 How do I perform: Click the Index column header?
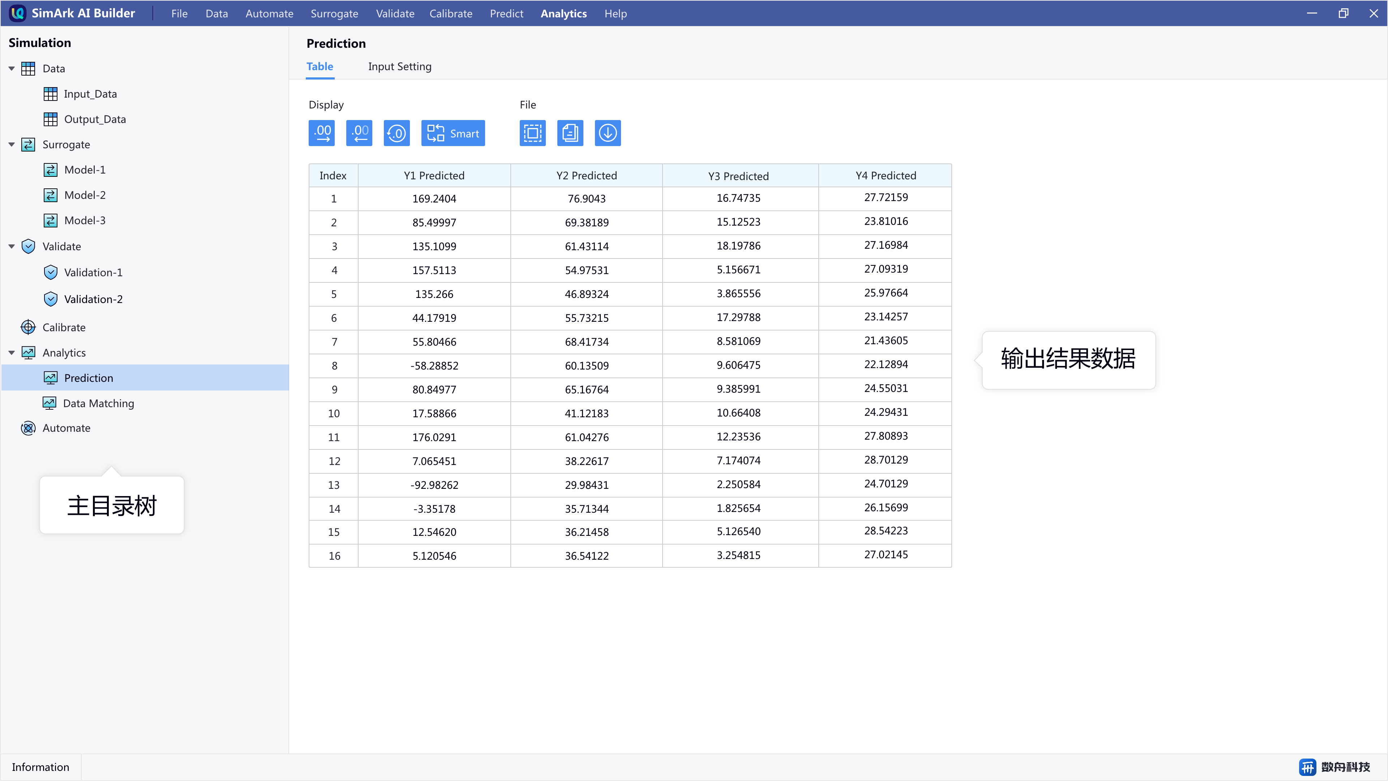pos(333,176)
